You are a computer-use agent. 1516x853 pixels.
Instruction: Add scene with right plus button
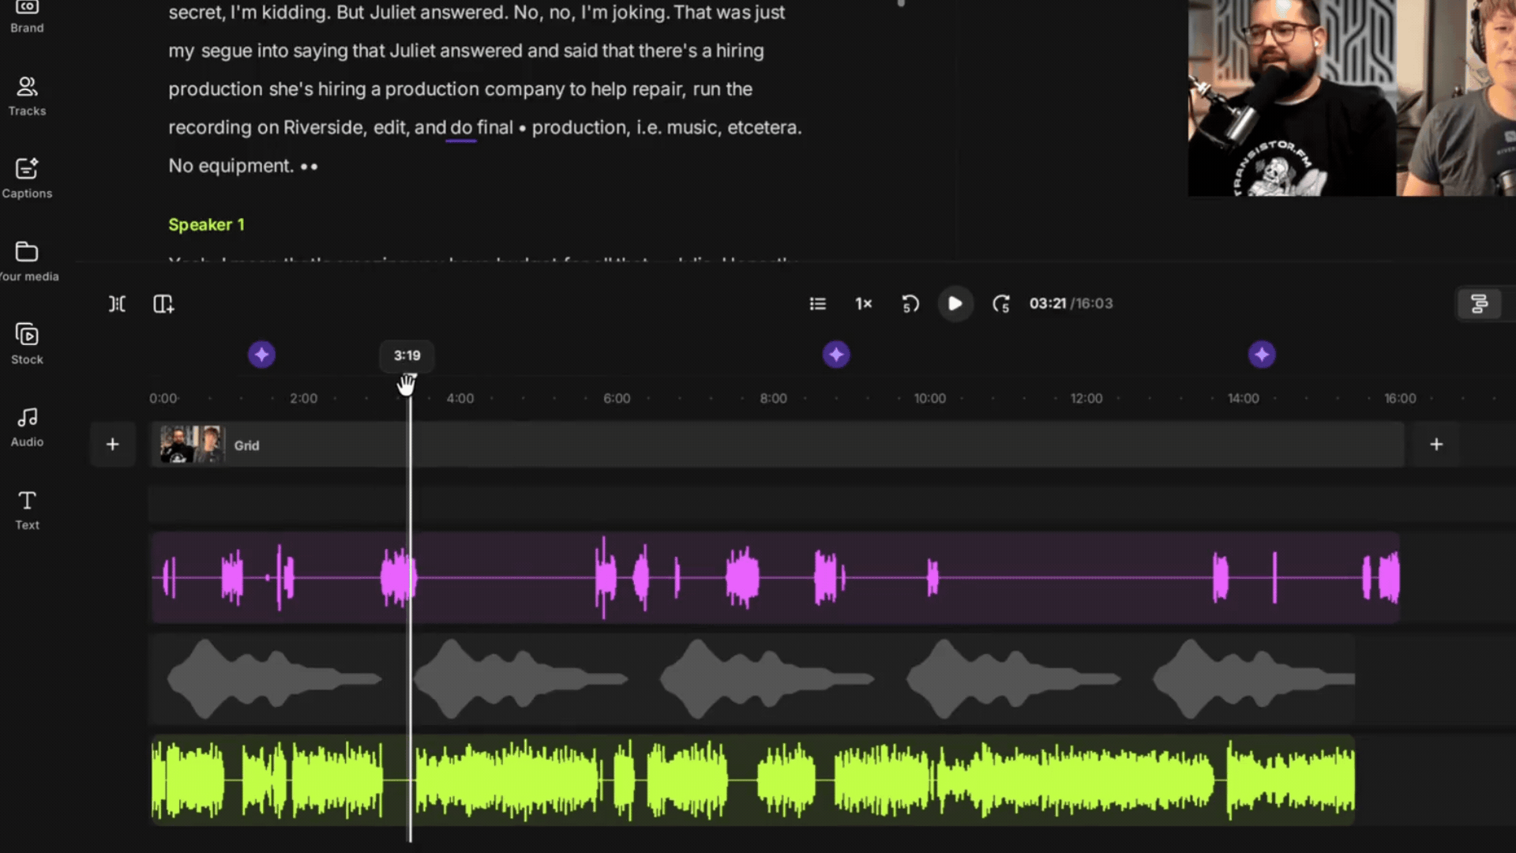tap(1436, 445)
